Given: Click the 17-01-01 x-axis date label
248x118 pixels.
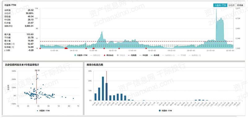Looking at the screenshot, I should click(133, 51).
